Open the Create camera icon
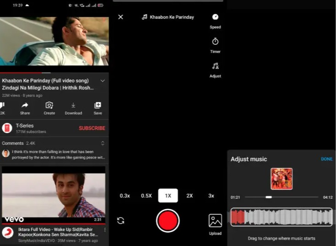The image size is (336, 246). click(49, 105)
